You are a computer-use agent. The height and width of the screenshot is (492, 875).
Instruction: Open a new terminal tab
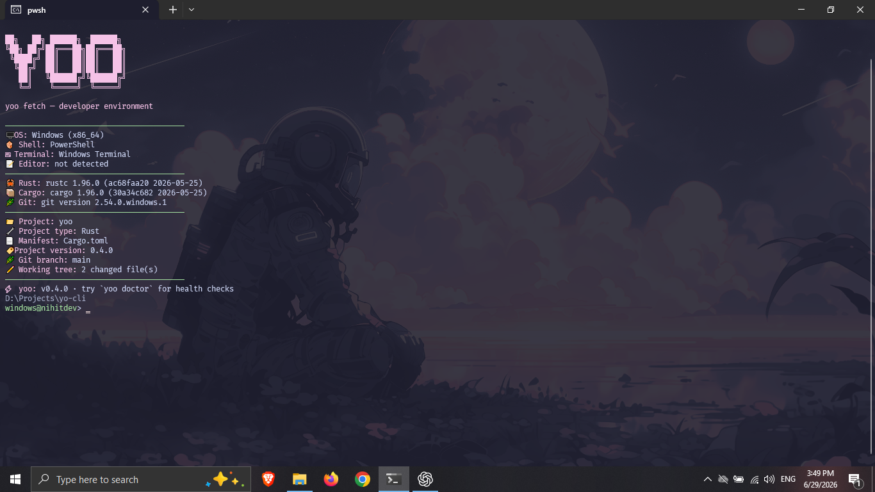coord(172,10)
